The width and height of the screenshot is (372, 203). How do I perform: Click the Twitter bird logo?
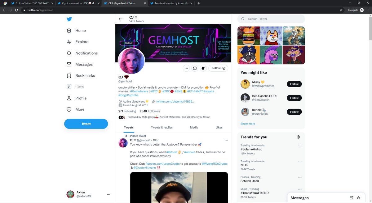(x=69, y=19)
